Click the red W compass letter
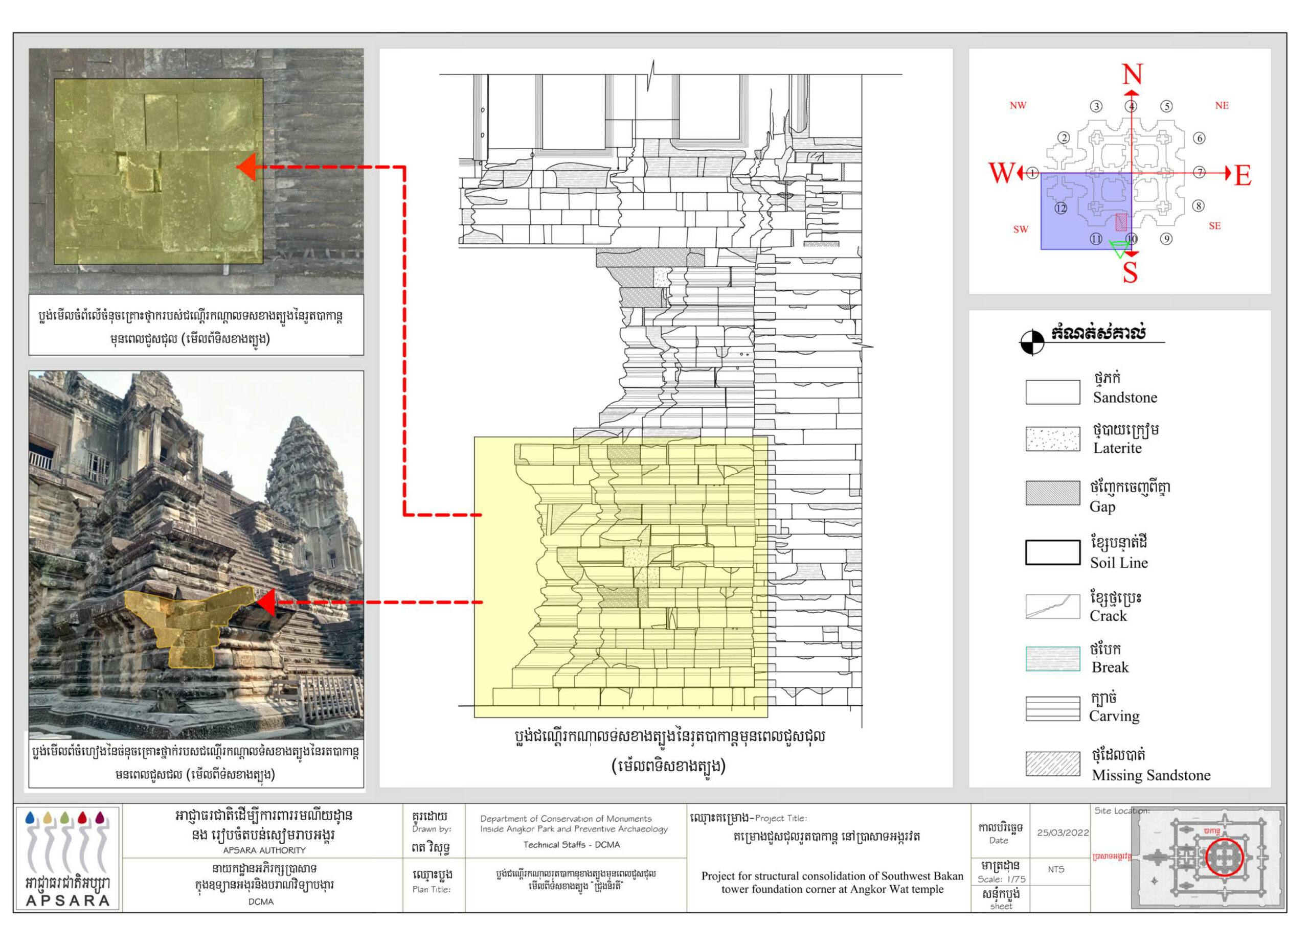The height and width of the screenshot is (925, 1309). [x=1002, y=173]
